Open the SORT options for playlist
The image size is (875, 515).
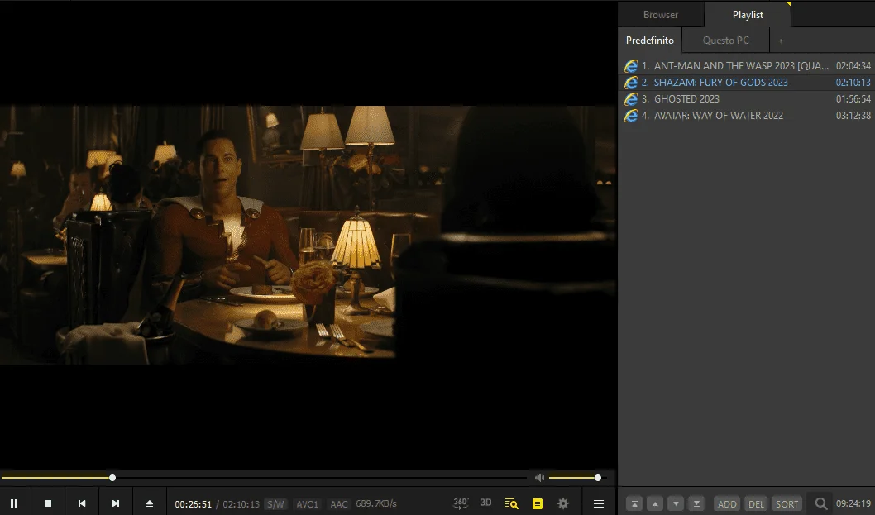tap(787, 504)
